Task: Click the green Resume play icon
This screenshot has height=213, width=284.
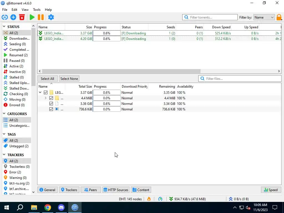Action: click(32, 17)
